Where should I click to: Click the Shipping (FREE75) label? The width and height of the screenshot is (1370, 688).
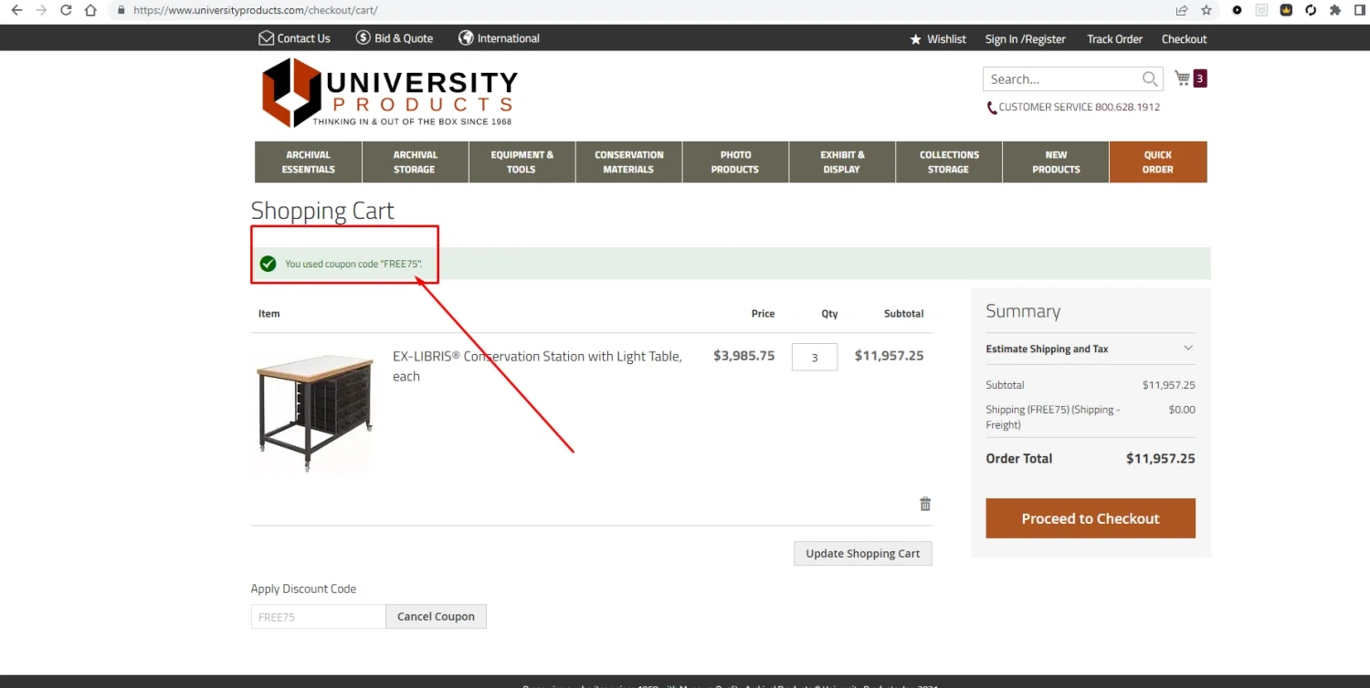click(1053, 417)
